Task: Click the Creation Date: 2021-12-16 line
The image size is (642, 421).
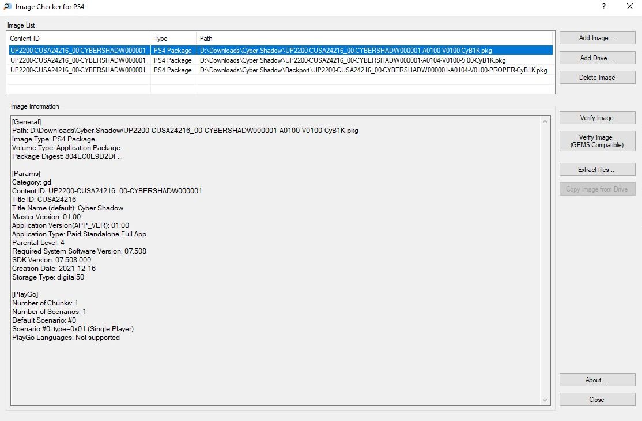Action: pyautogui.click(x=54, y=269)
